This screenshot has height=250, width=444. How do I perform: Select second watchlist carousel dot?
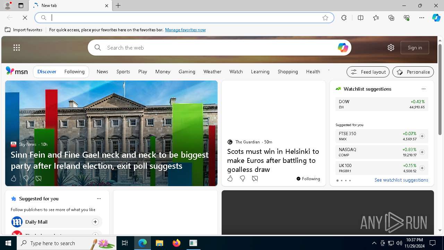click(x=341, y=181)
